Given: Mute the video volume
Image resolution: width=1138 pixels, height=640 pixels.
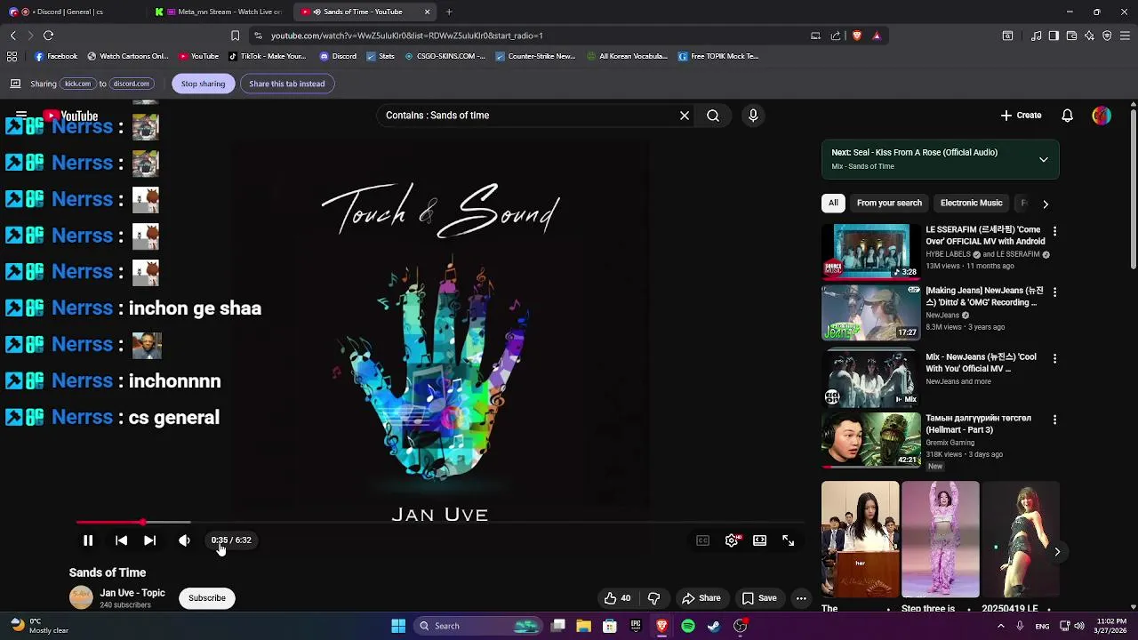Looking at the screenshot, I should pyautogui.click(x=184, y=540).
